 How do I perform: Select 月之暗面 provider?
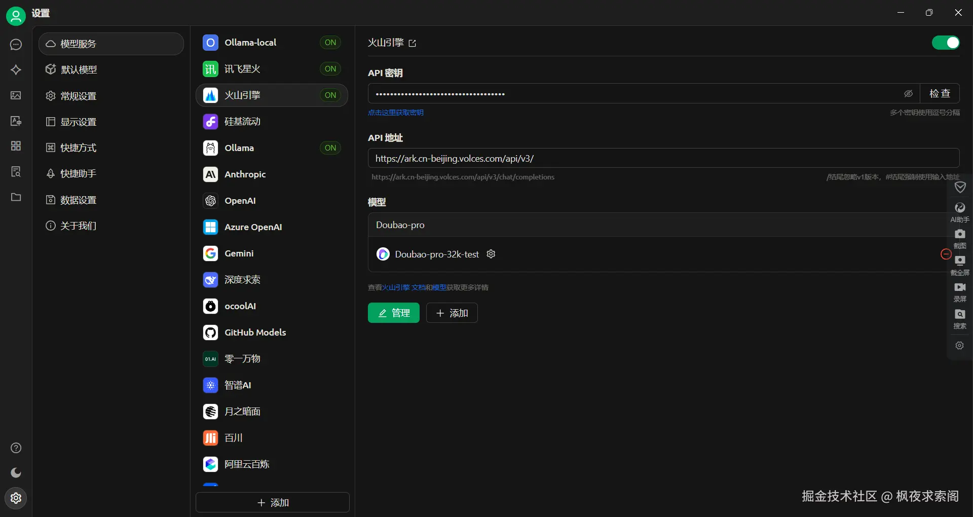(272, 412)
